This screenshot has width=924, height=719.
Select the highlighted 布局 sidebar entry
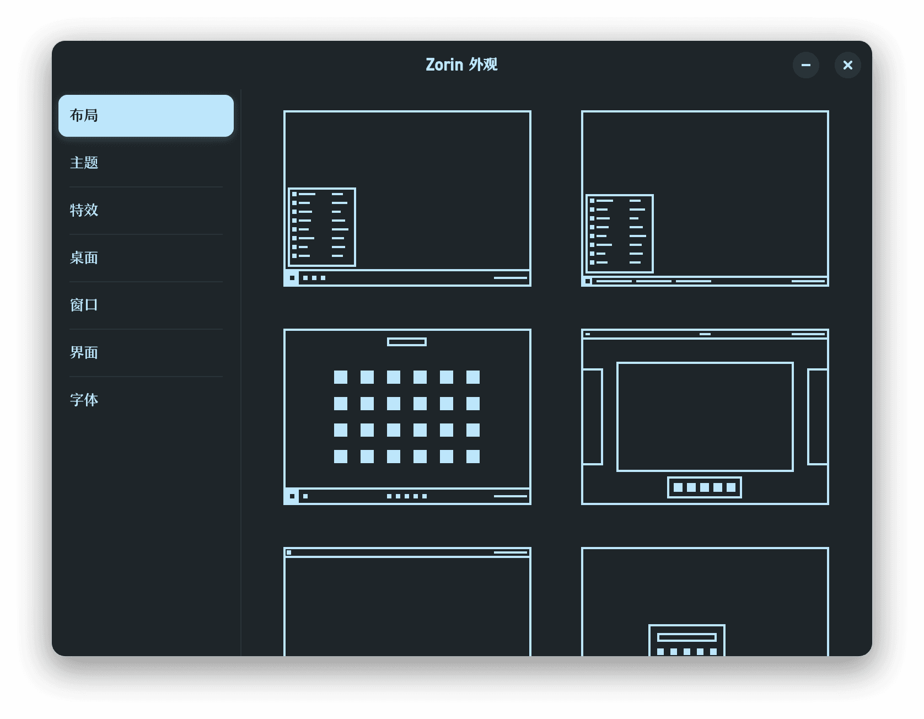[x=146, y=116]
